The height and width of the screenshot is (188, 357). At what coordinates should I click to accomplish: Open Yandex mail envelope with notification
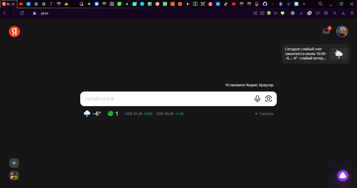(x=327, y=31)
